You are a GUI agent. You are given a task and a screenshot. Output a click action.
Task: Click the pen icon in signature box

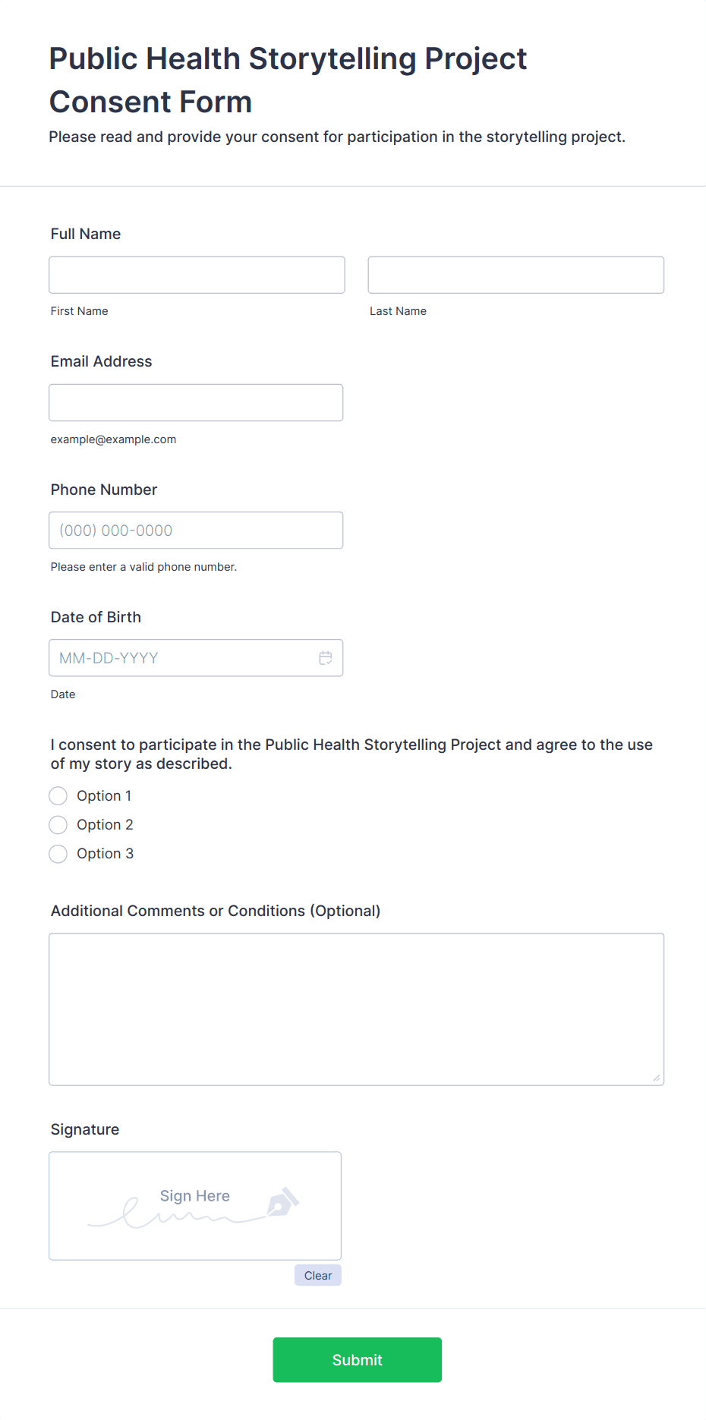coord(282,1201)
